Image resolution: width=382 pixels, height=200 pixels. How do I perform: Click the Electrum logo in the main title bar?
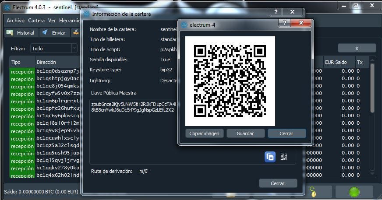7,7
